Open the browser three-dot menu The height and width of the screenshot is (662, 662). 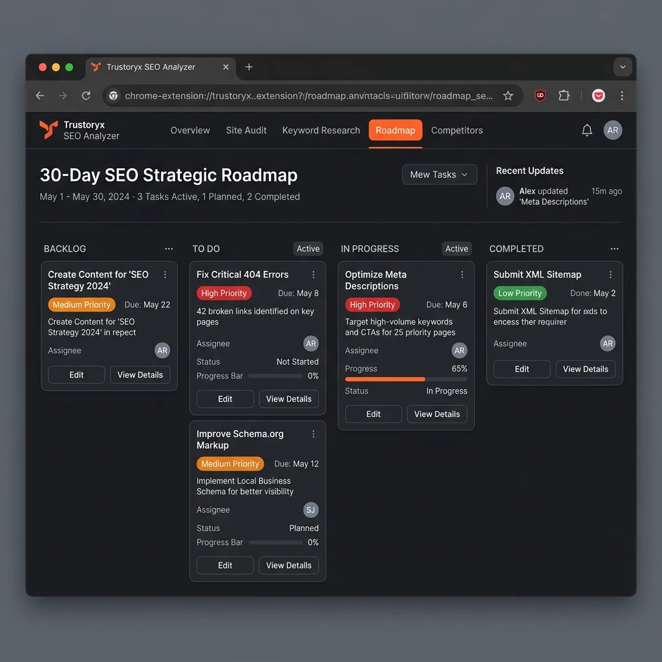(x=622, y=96)
